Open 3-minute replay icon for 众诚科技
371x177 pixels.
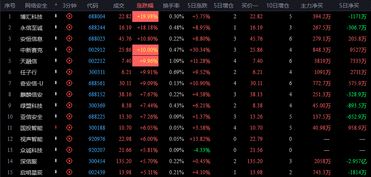click(69, 150)
